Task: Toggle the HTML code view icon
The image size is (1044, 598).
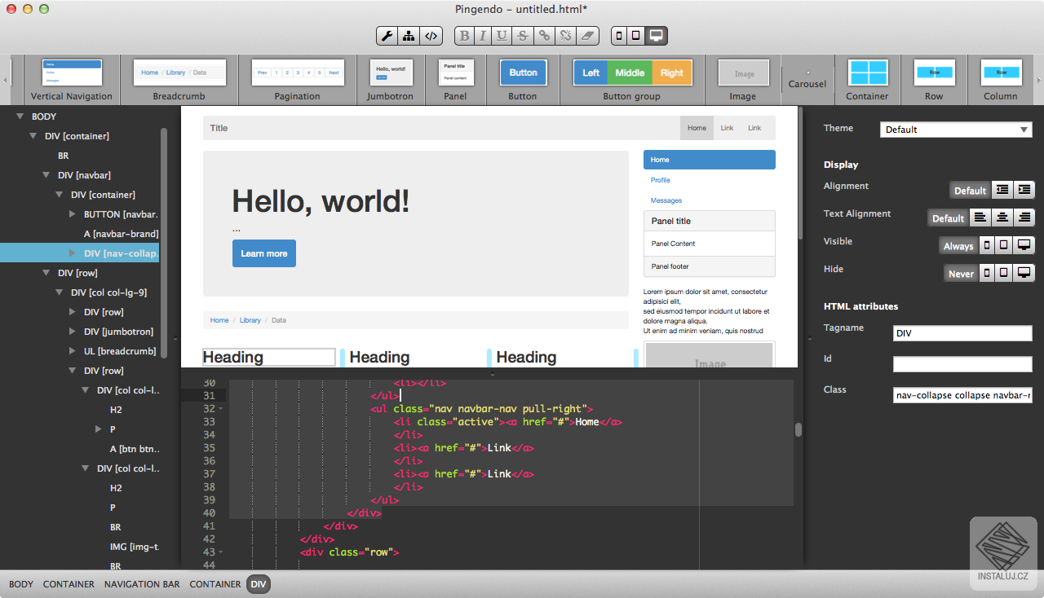Action: (431, 36)
